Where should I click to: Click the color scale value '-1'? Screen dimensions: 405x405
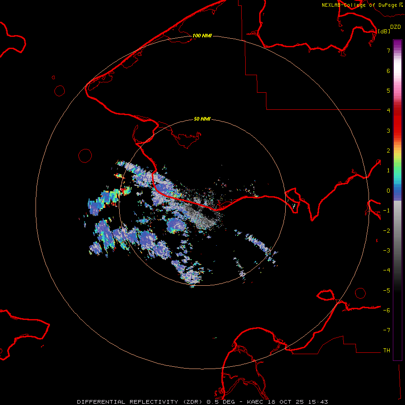pos(387,211)
